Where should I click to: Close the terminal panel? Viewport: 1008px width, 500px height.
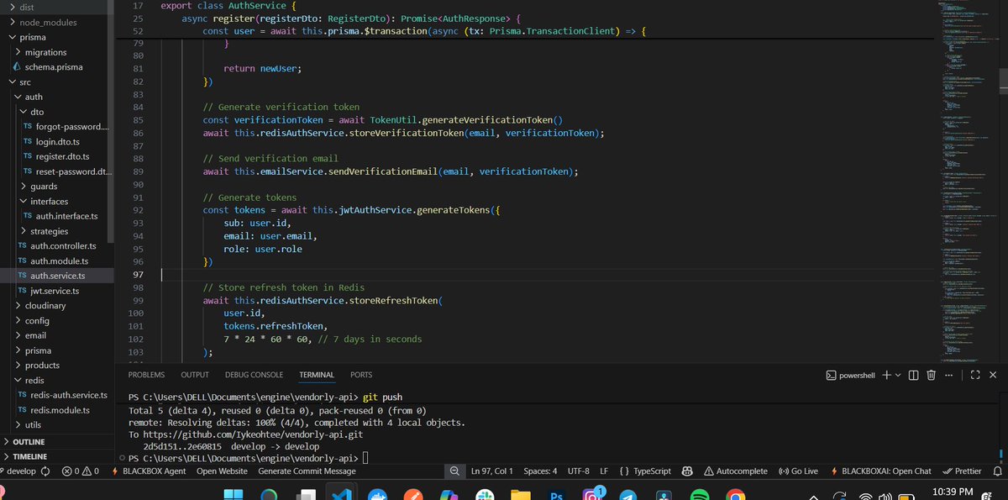click(993, 375)
